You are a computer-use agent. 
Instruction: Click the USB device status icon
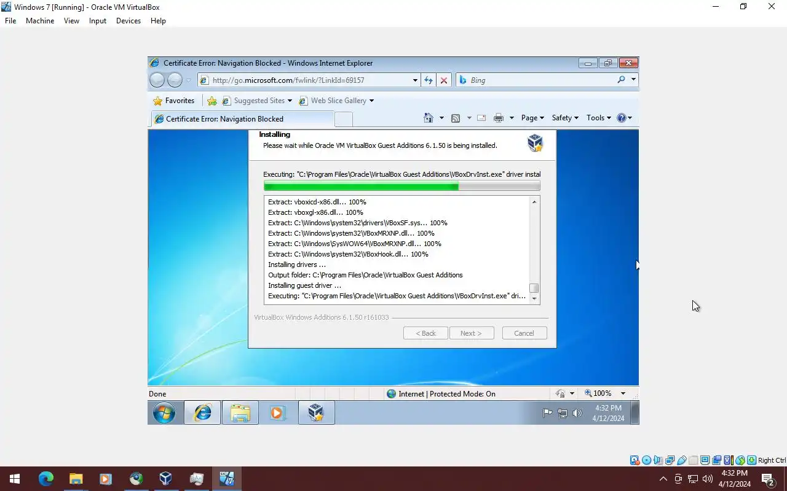point(681,460)
